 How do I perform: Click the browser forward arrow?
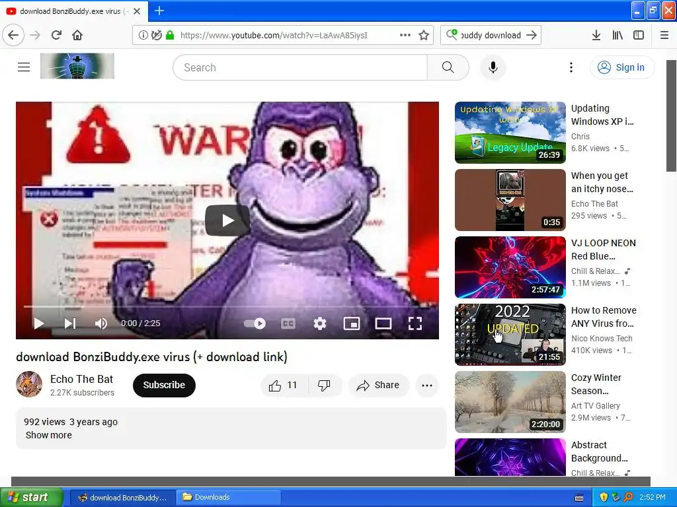coord(35,35)
